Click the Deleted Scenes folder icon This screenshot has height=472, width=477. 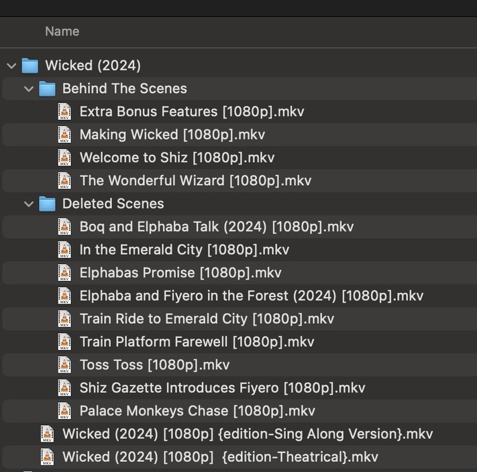pos(47,204)
